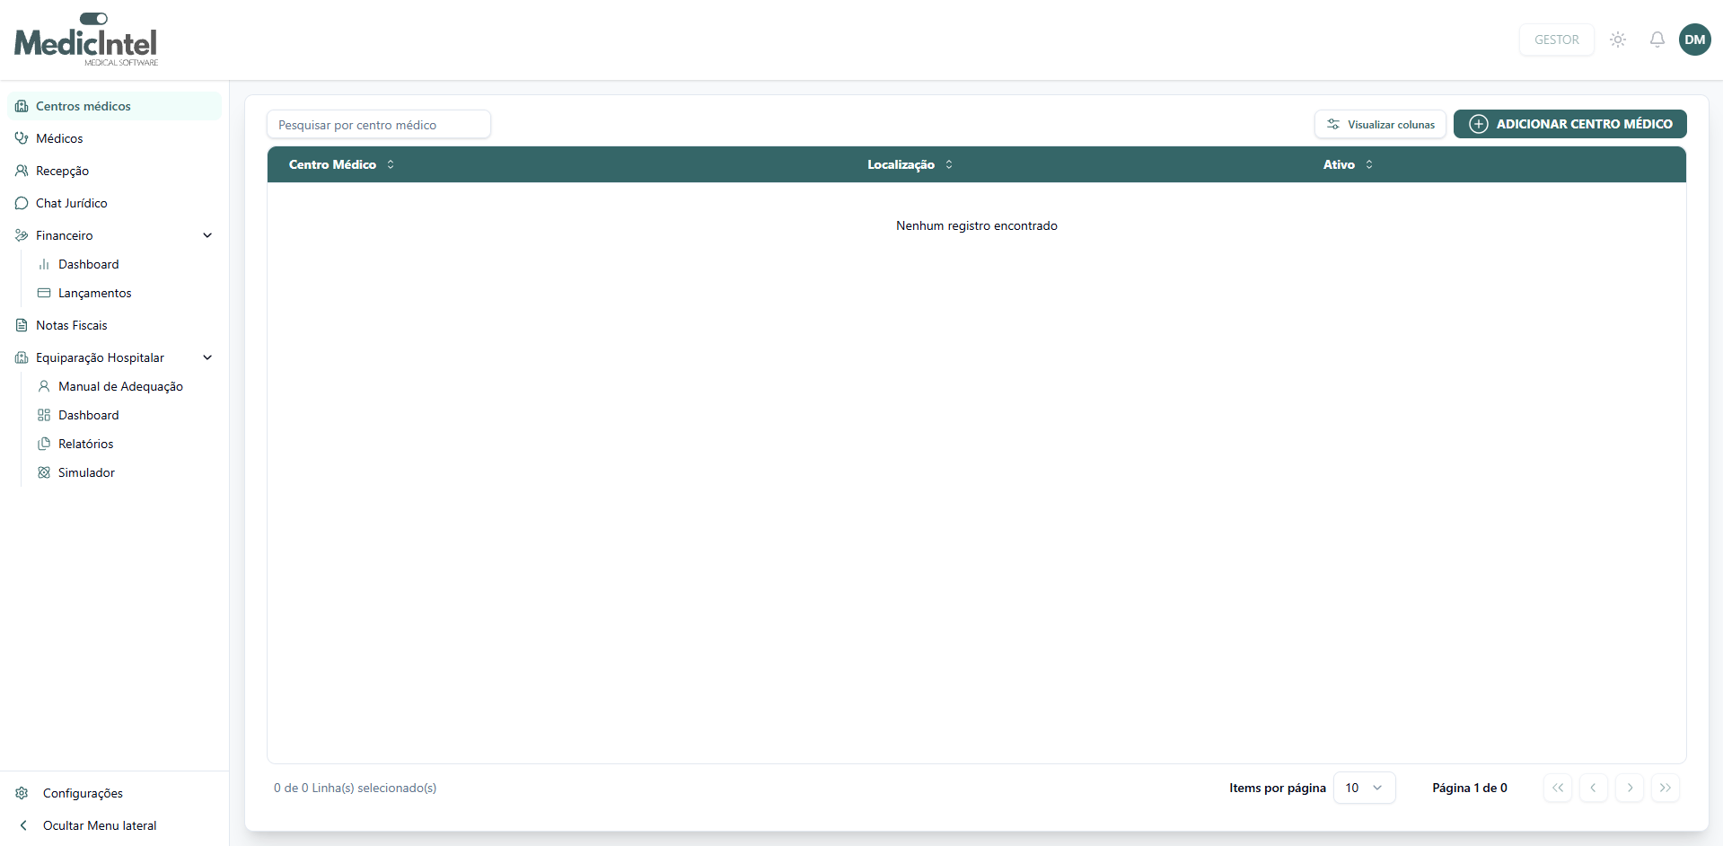This screenshot has width=1723, height=846.
Task: Collapse the Financeiro menu section
Action: (x=207, y=235)
